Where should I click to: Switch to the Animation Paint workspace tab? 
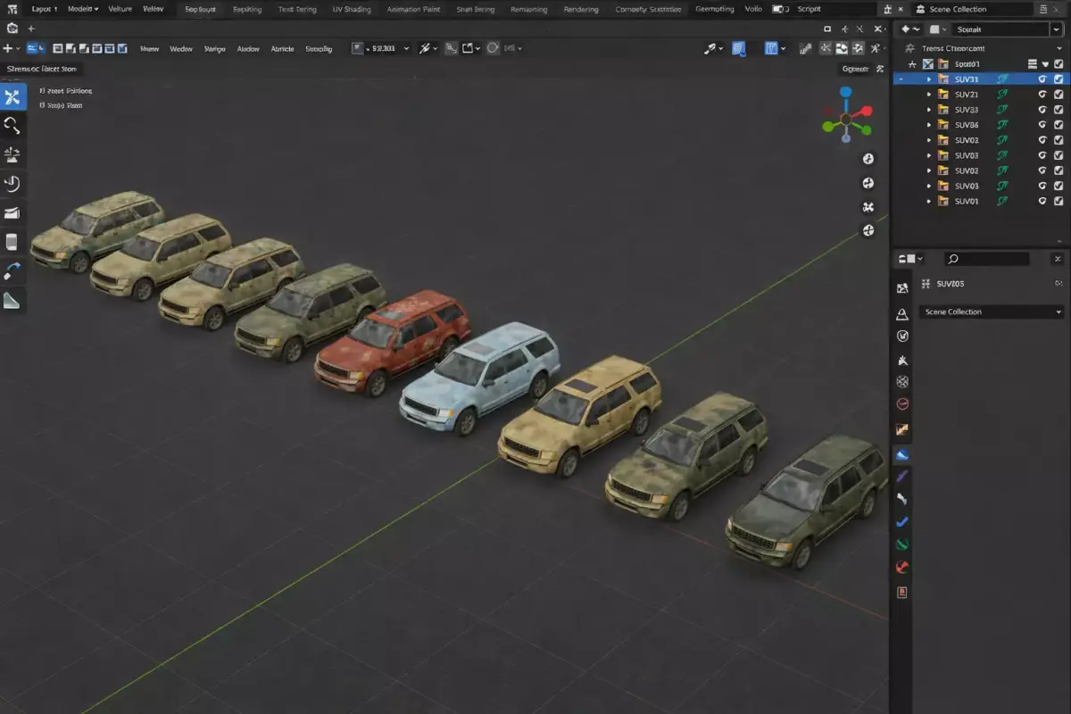pyautogui.click(x=413, y=8)
